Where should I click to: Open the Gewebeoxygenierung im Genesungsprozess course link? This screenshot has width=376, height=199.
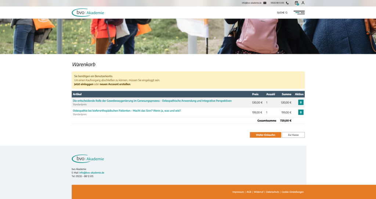click(152, 101)
